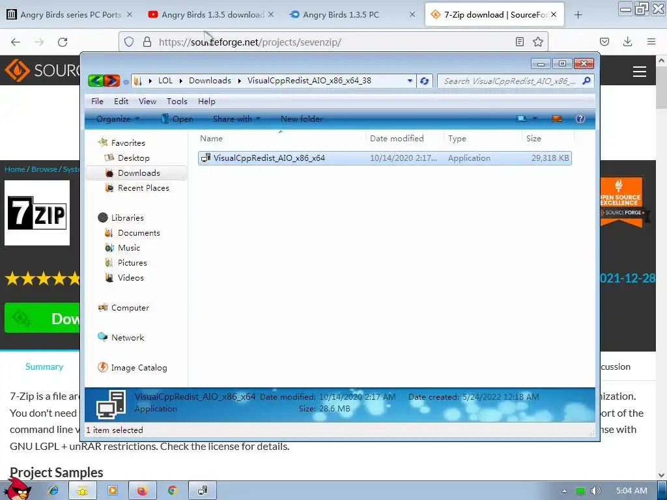Image resolution: width=667 pixels, height=500 pixels.
Task: Expand the address bar history dropdown
Action: coord(410,81)
